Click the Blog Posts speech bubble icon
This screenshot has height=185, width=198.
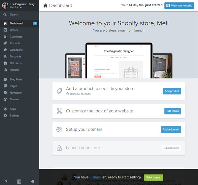pos(5,79)
